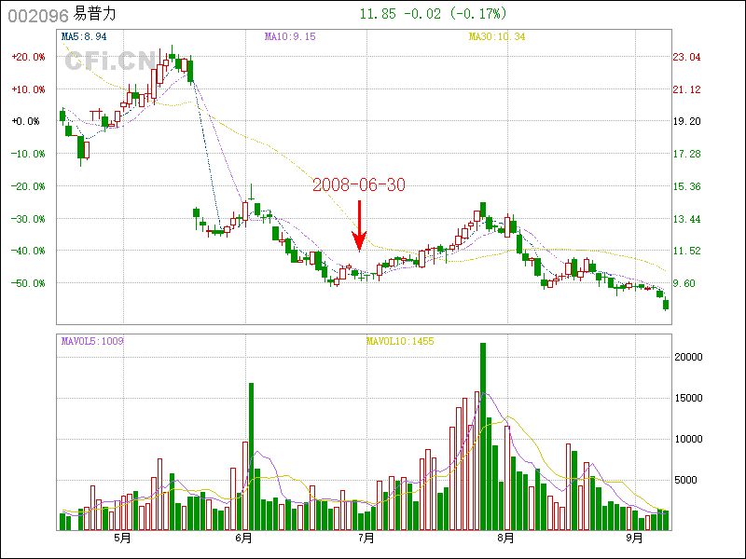Click the MAVOL10:1455 volume label

[x=399, y=341]
